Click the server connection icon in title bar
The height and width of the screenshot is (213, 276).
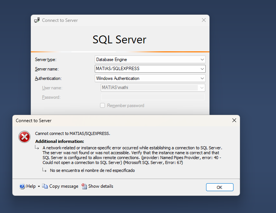pyautogui.click(x=37, y=20)
